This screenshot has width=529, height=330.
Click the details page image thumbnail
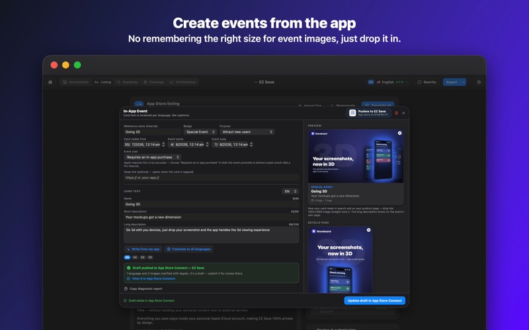340,259
